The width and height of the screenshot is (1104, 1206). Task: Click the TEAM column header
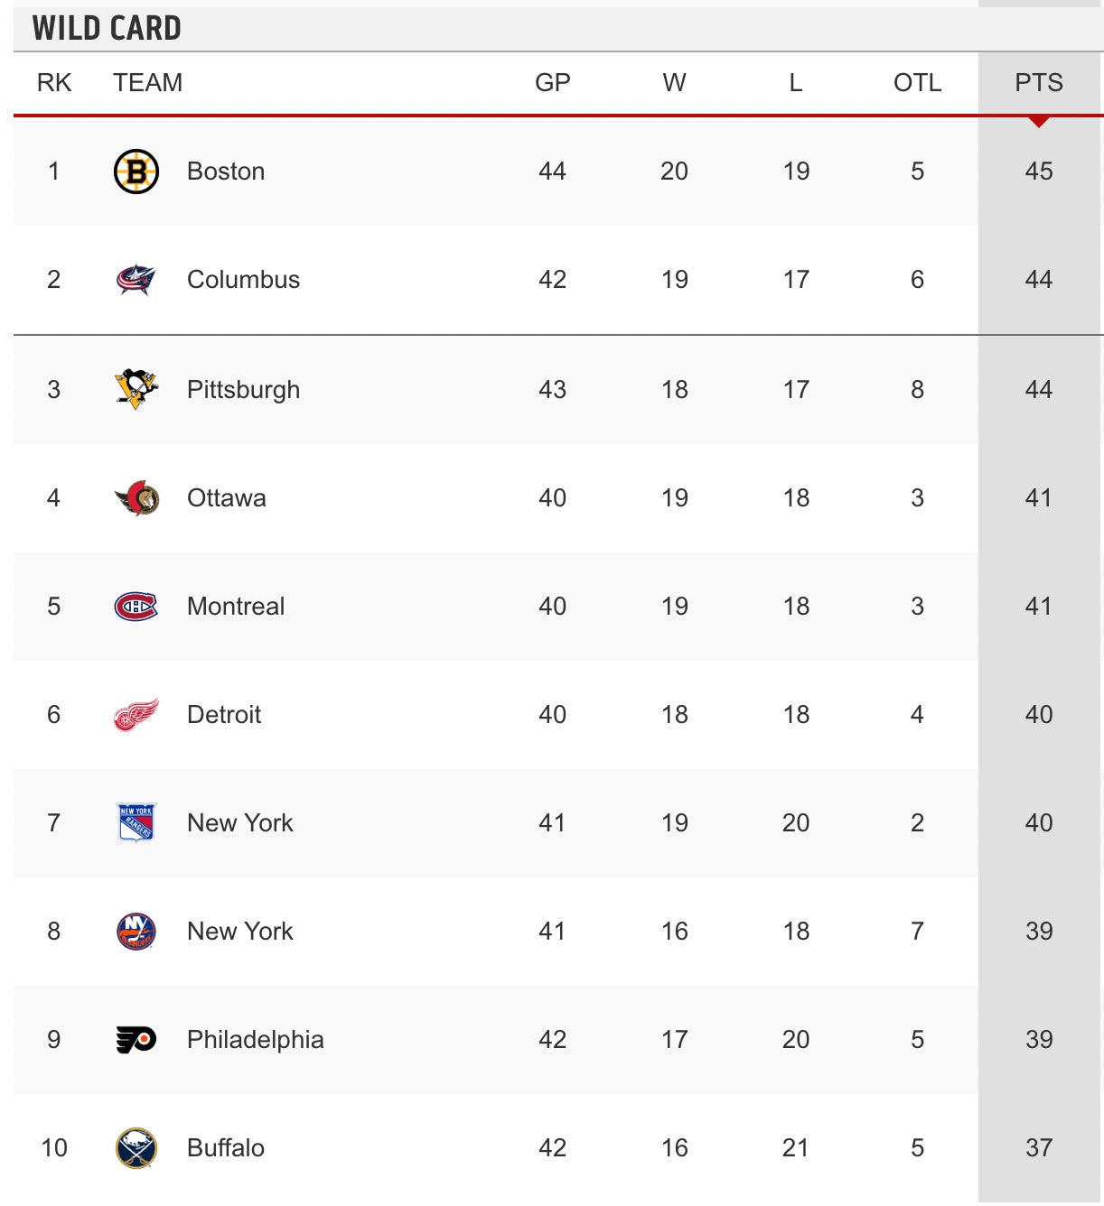(x=147, y=83)
